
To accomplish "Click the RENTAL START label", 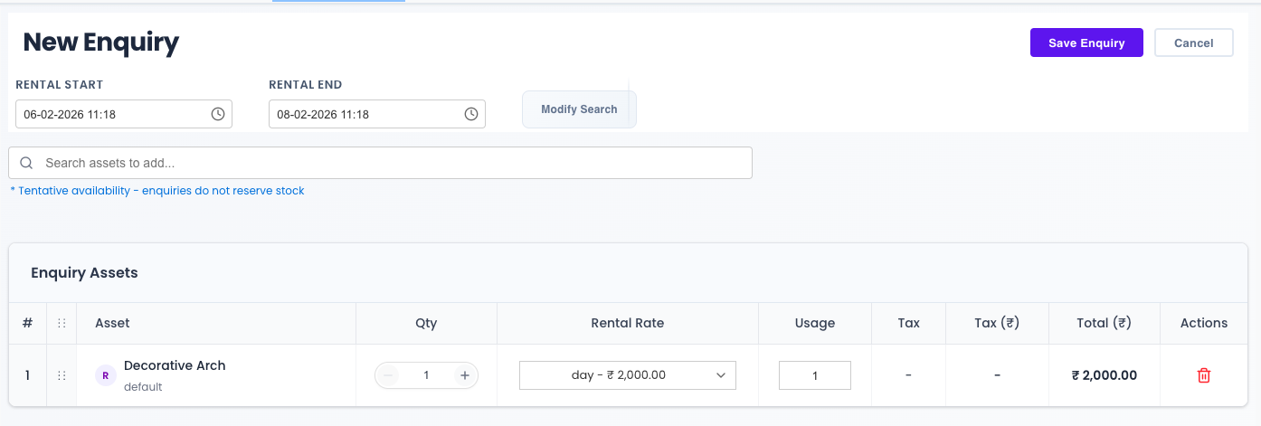I will point(60,85).
